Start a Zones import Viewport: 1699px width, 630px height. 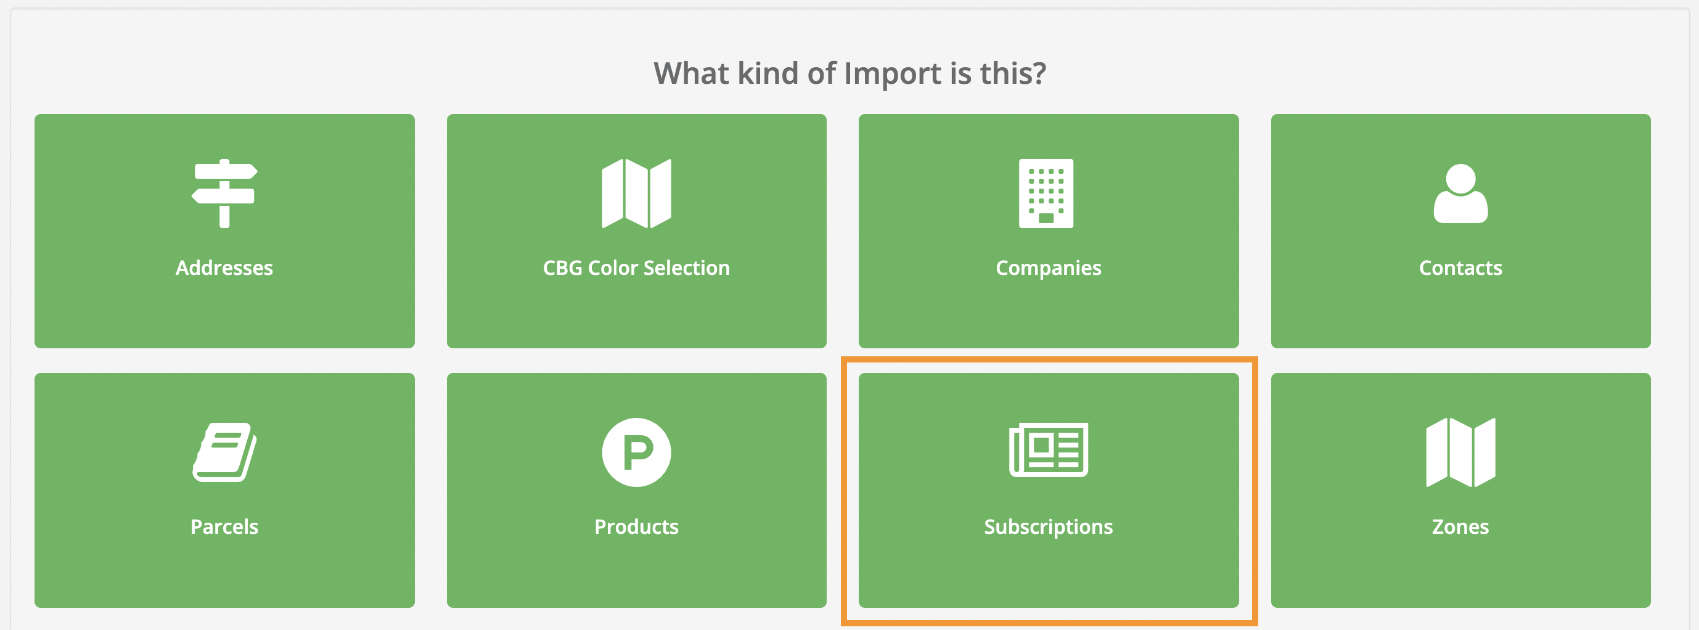tap(1460, 489)
